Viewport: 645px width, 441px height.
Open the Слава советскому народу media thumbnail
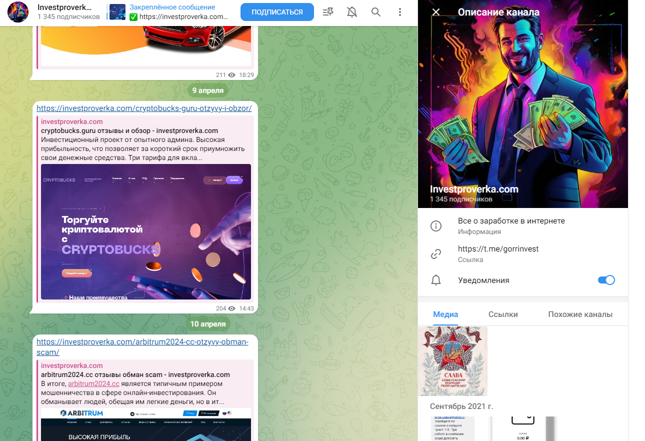click(452, 361)
